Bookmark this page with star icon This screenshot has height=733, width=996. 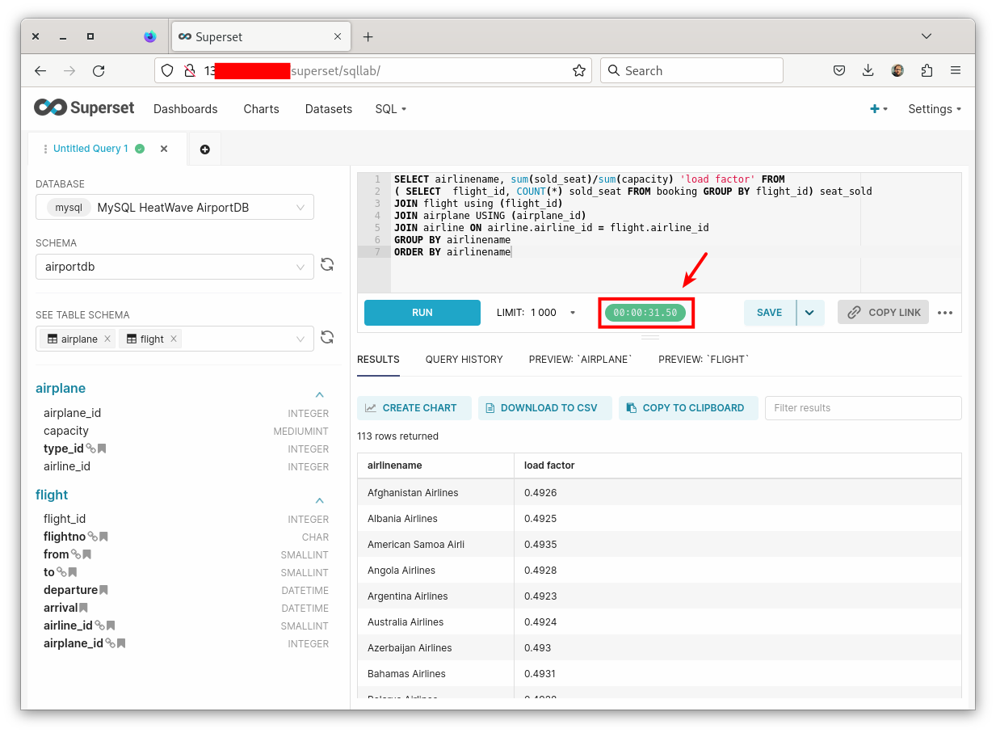tap(579, 70)
